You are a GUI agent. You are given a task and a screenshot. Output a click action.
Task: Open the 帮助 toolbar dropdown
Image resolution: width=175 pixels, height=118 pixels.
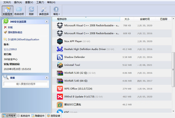pos(56,11)
